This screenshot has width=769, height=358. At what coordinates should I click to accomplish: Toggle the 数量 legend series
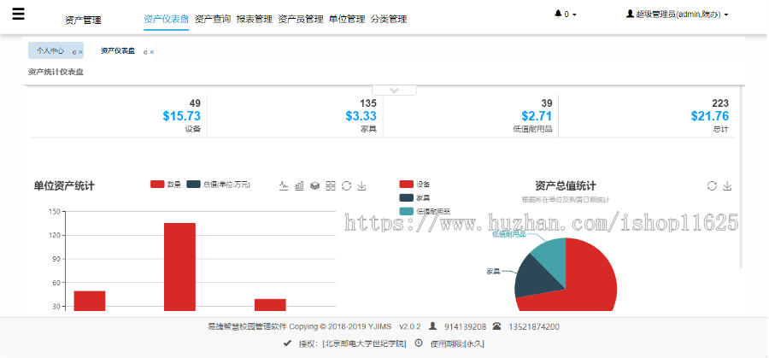click(166, 185)
